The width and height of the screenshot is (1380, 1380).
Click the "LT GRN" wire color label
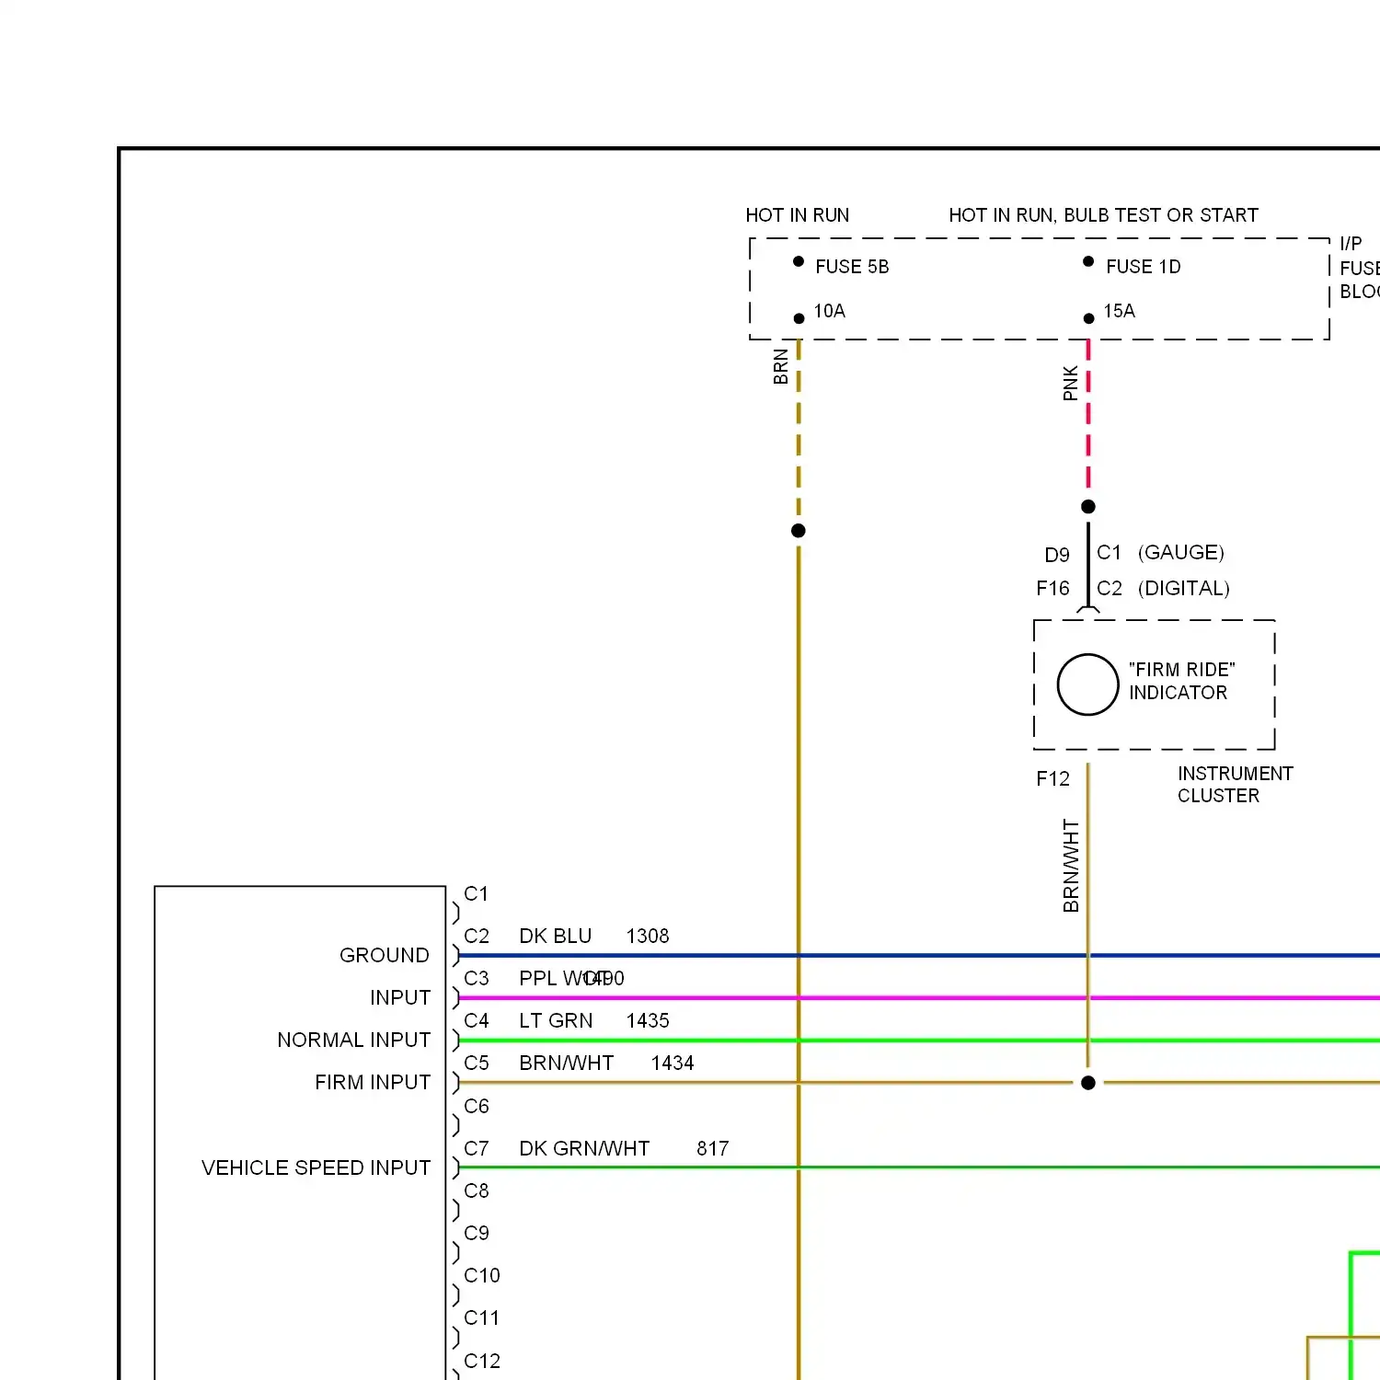[x=556, y=1020]
